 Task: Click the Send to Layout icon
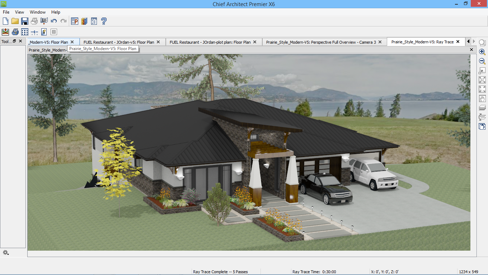click(x=44, y=21)
